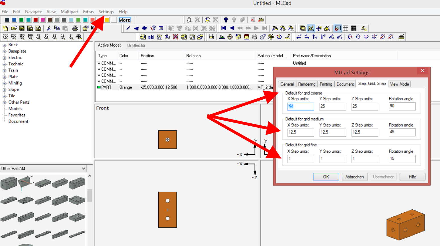Jump to first step icon
Image resolution: width=440 pixels, height=246 pixels.
224,28
